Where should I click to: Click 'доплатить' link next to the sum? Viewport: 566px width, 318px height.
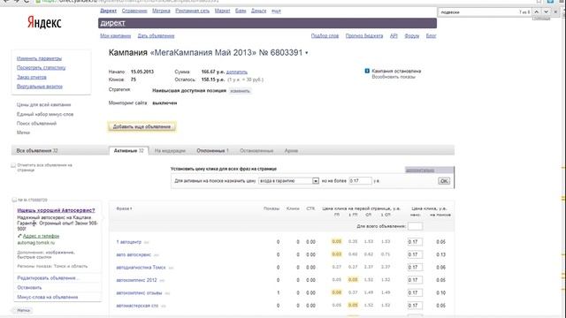coord(237,72)
